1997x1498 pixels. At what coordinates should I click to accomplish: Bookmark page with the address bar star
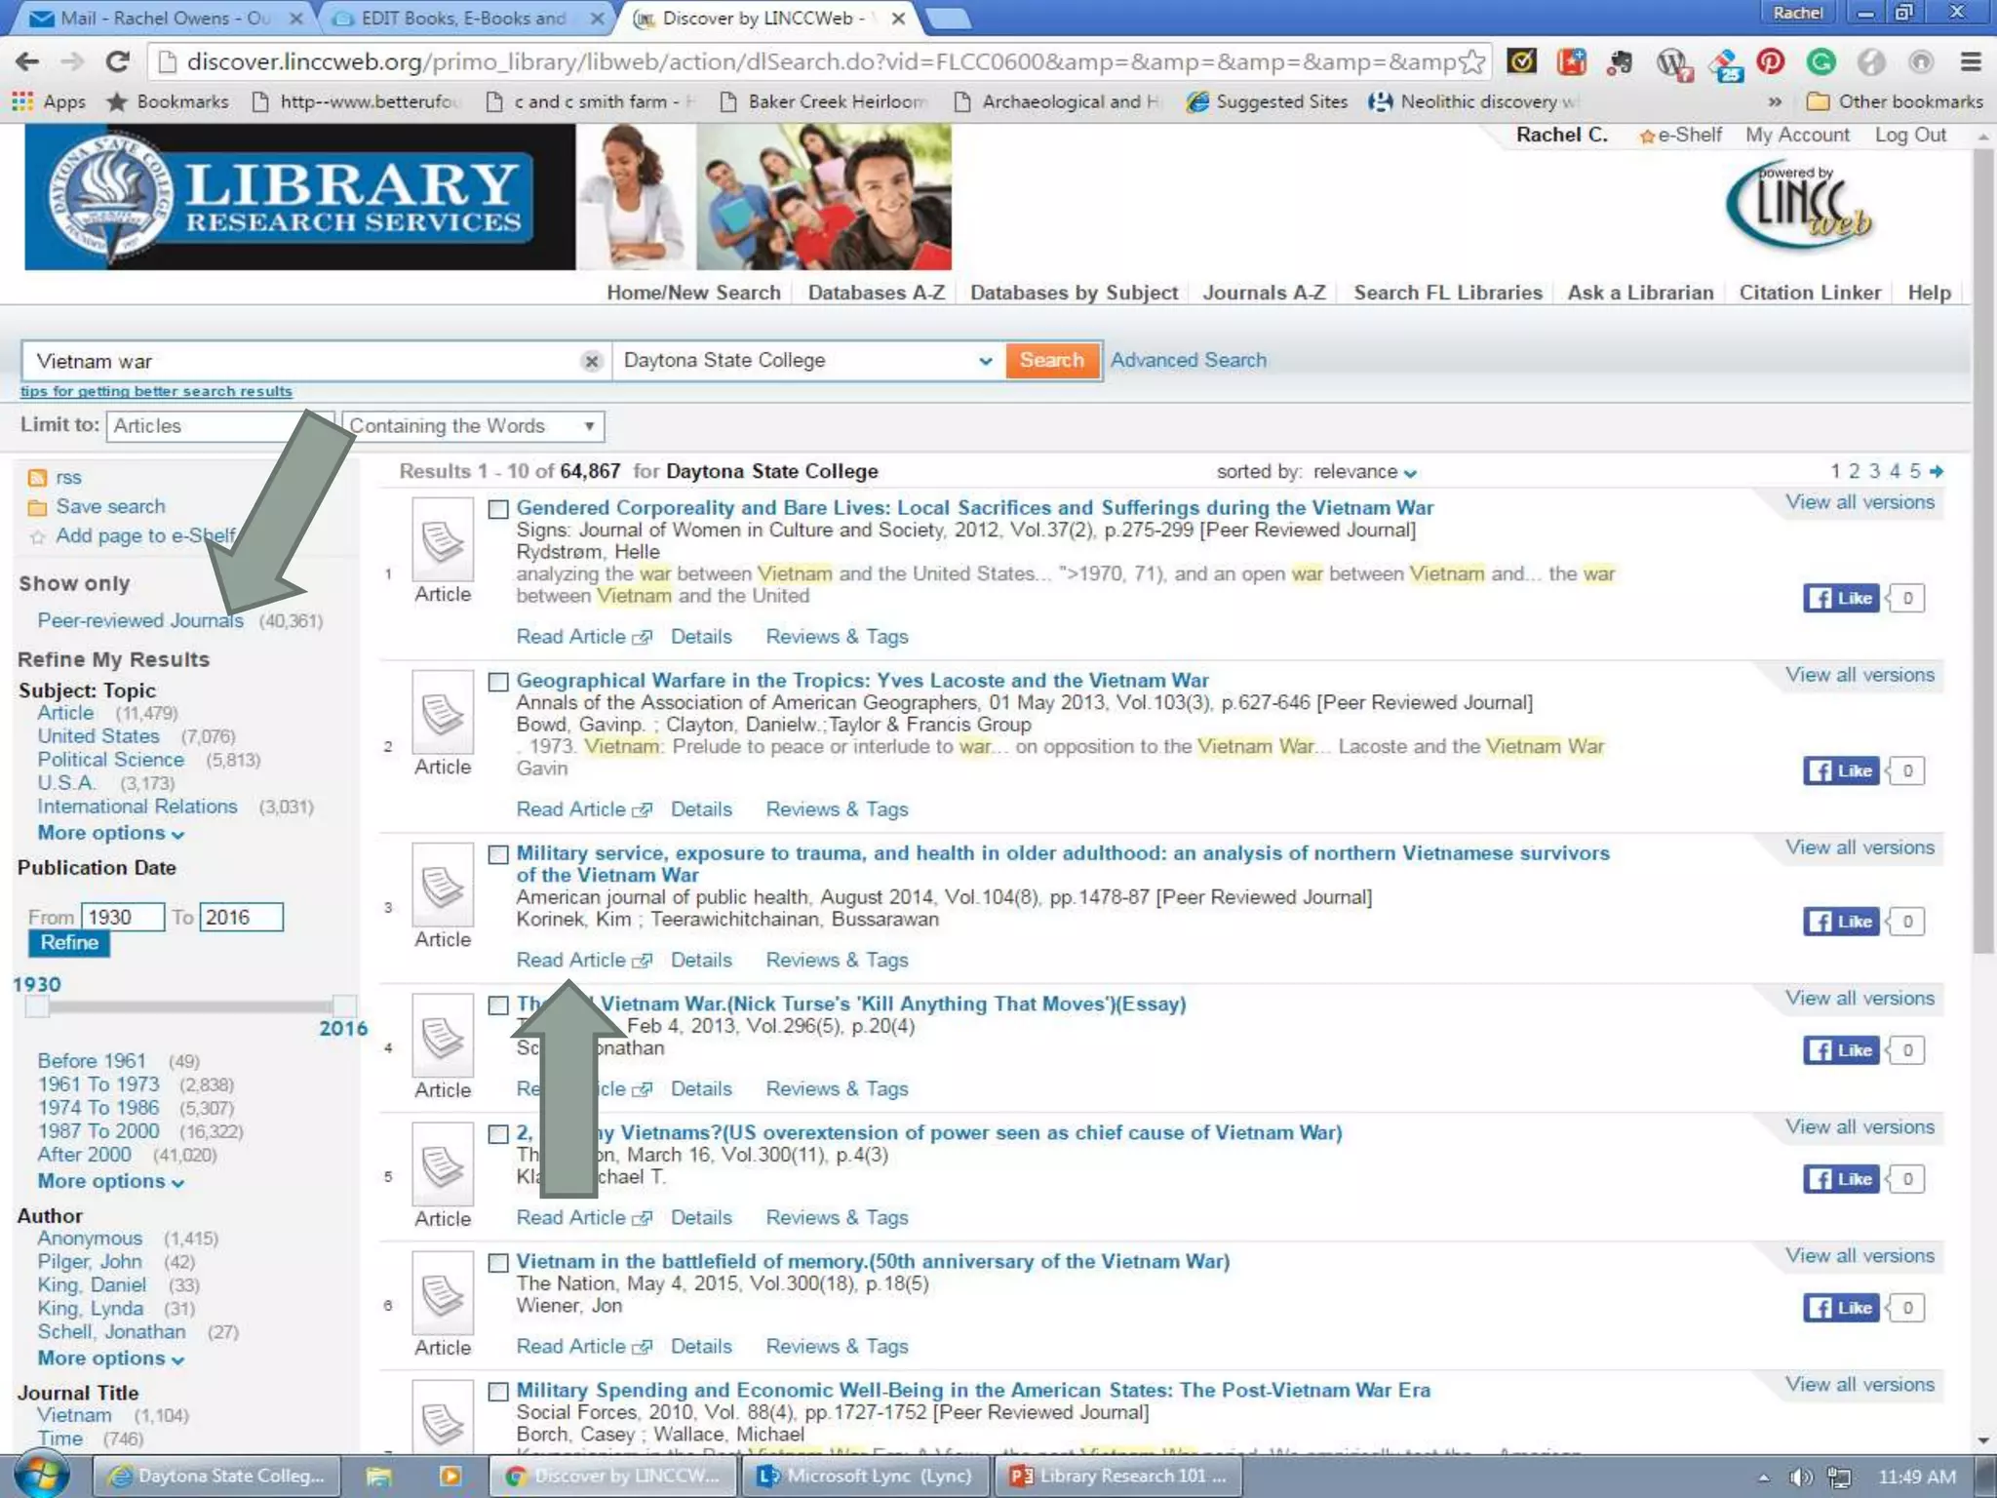[x=1472, y=62]
